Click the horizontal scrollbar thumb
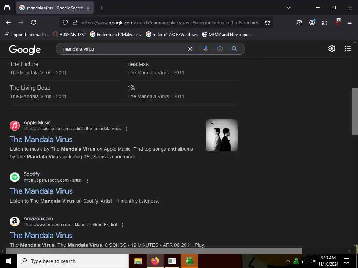358x268 pixels. point(154,251)
